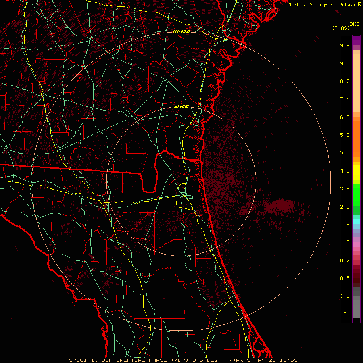Click the 7.4 scale value
Screen dimensions: 363x363
(345, 99)
